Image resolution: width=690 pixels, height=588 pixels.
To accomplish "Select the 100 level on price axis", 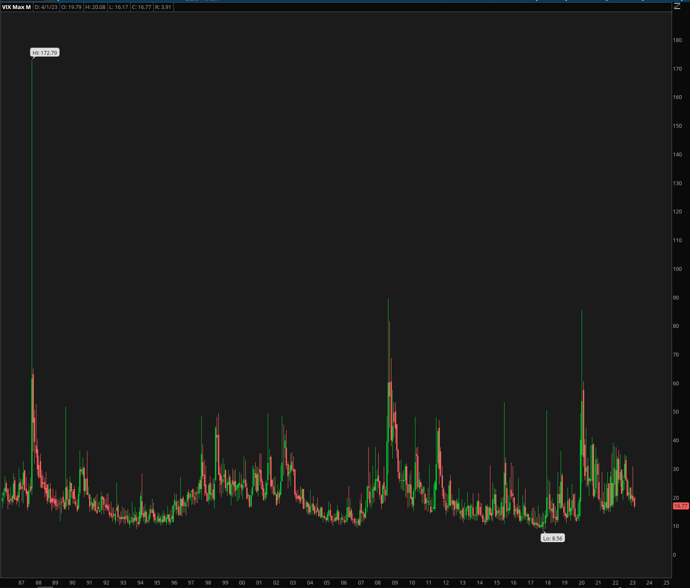I will (x=678, y=269).
